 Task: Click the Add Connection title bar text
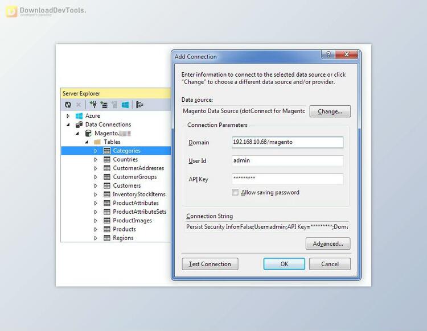pos(195,56)
